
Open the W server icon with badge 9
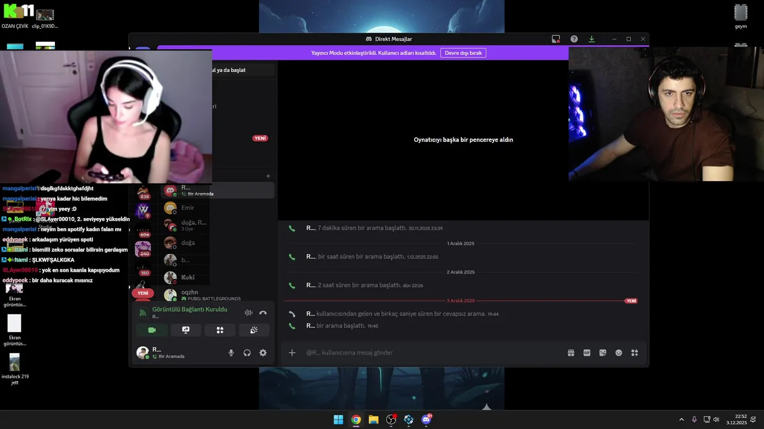pyautogui.click(x=143, y=210)
